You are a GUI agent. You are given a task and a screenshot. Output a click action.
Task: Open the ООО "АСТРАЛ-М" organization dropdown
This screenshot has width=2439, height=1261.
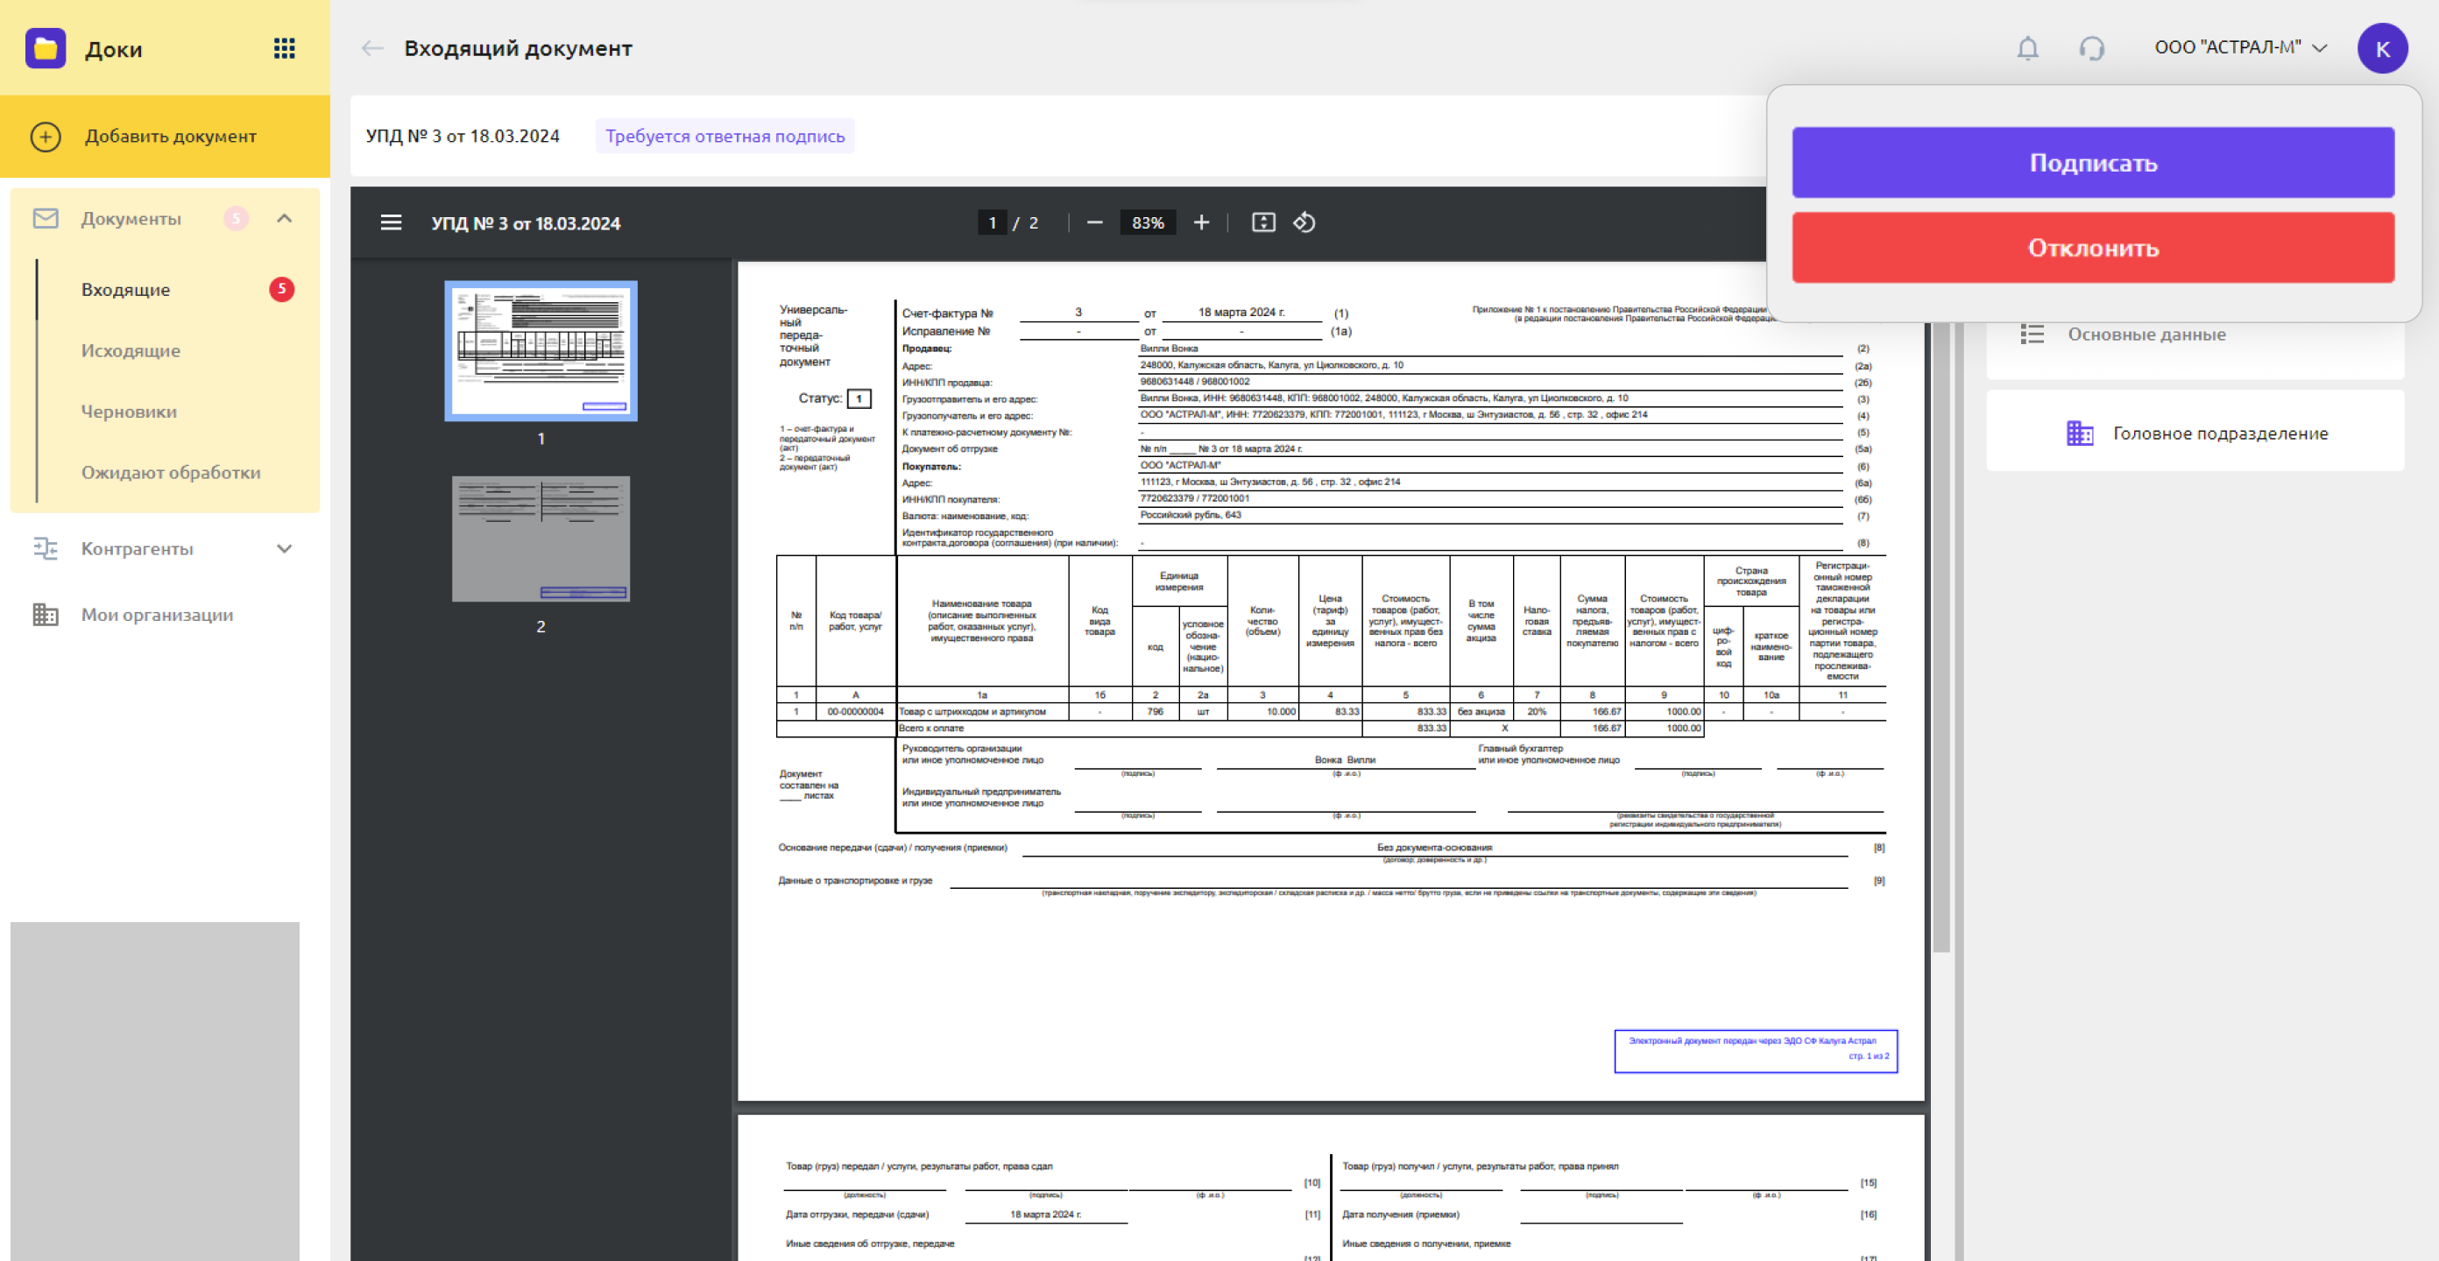[2239, 48]
